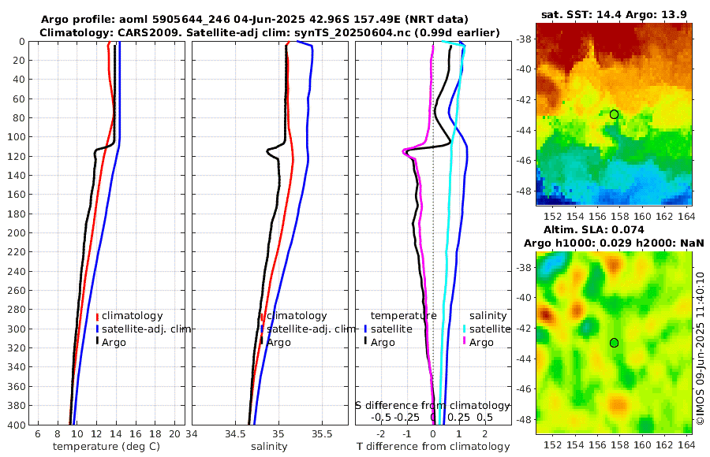Click the depth axis tick label '100'
The height and width of the screenshot is (457, 710).
(x=17, y=137)
